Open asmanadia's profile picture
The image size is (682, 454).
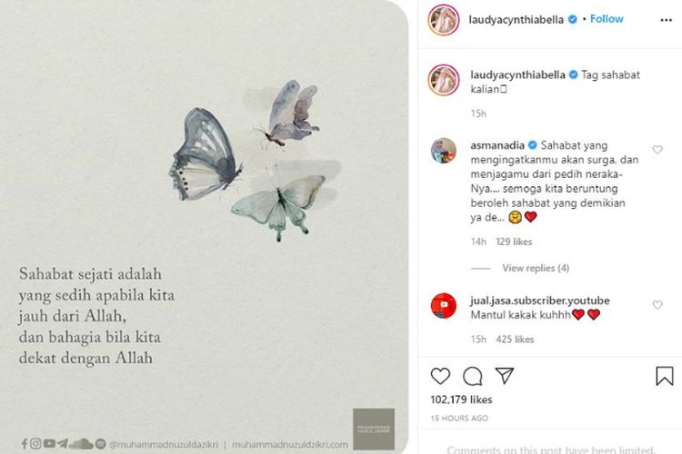444,152
